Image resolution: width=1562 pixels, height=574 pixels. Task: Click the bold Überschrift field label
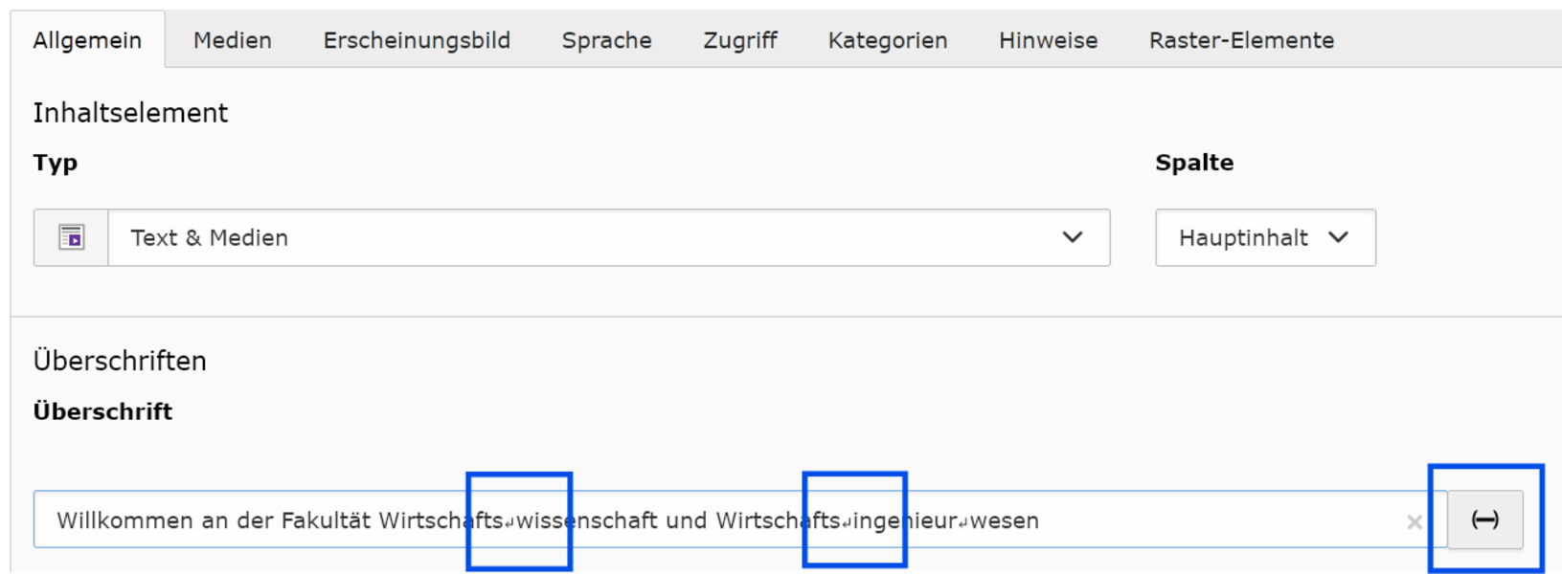[102, 411]
